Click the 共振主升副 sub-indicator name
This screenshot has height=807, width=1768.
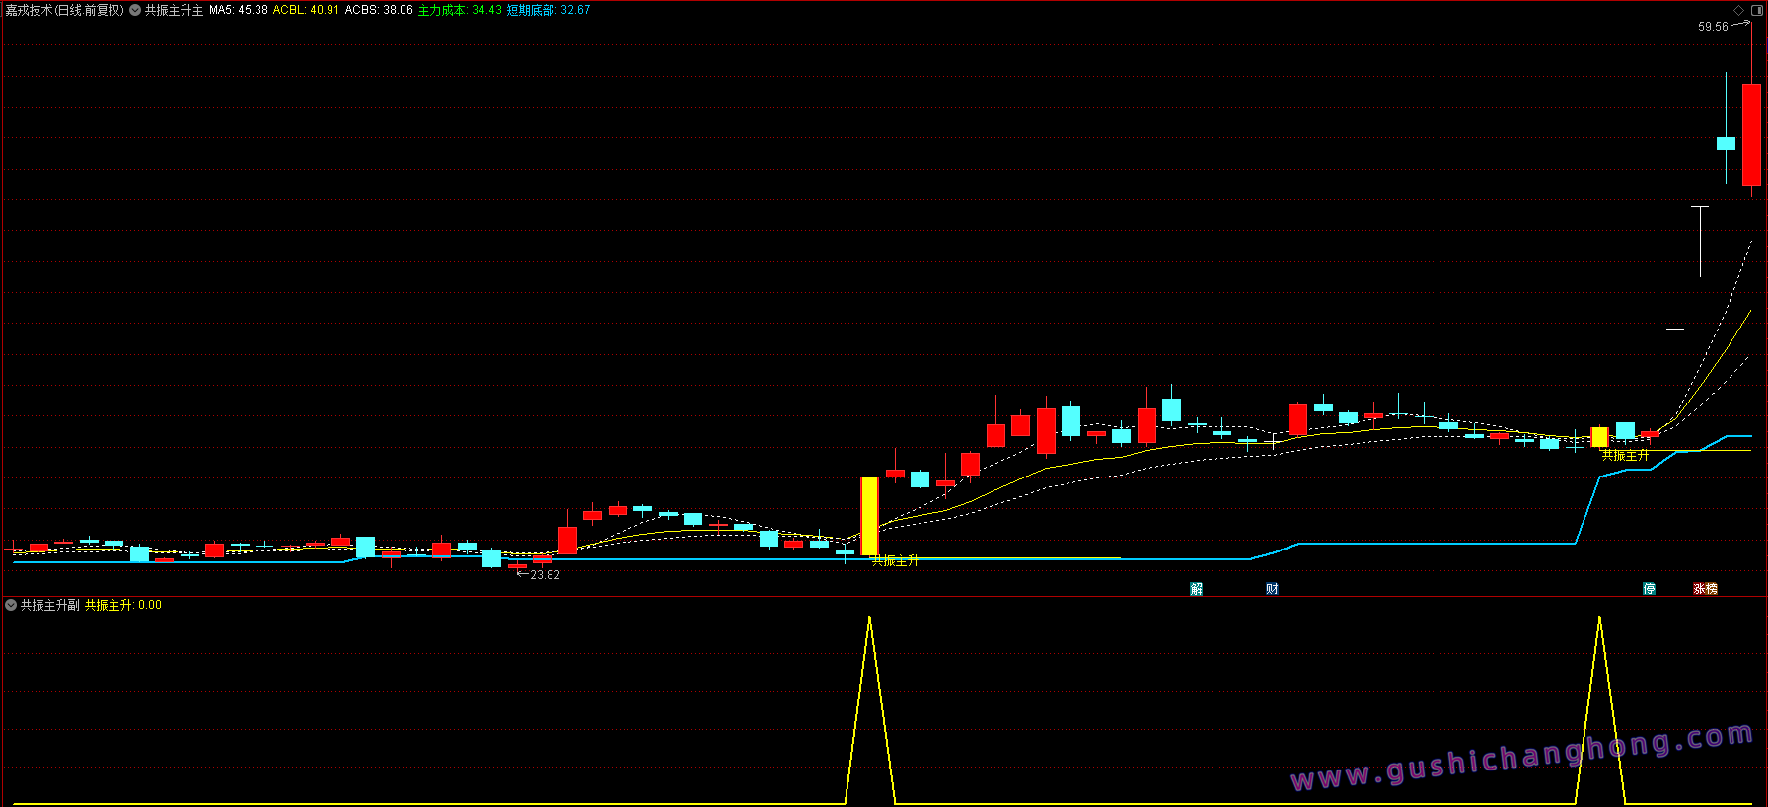click(x=50, y=605)
